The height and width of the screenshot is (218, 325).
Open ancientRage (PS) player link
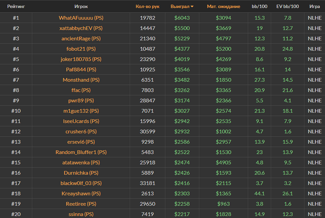pos(81,39)
